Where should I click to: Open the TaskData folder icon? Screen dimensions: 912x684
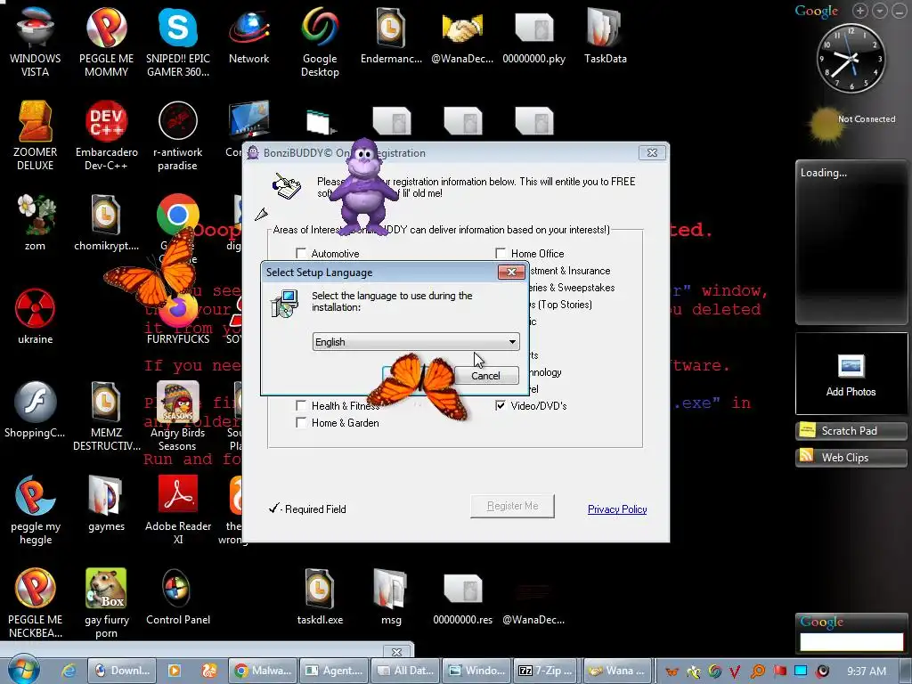(x=605, y=36)
